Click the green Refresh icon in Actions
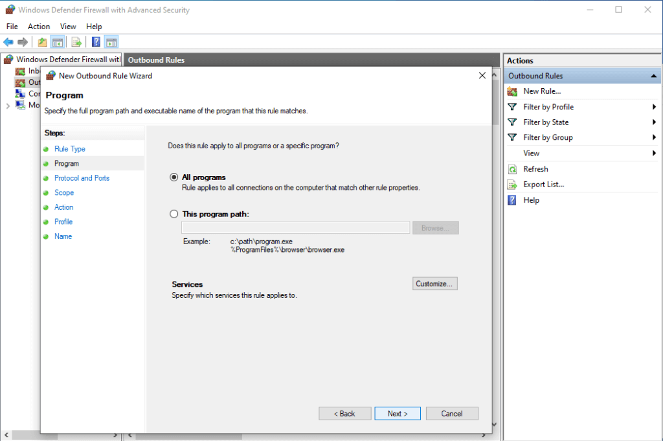 pyautogui.click(x=512, y=169)
